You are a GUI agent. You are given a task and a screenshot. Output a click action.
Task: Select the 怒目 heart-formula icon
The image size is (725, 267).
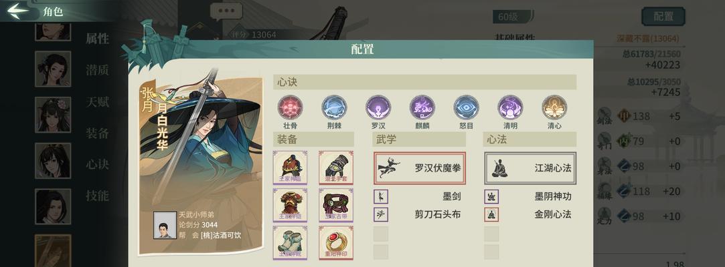pos(466,107)
